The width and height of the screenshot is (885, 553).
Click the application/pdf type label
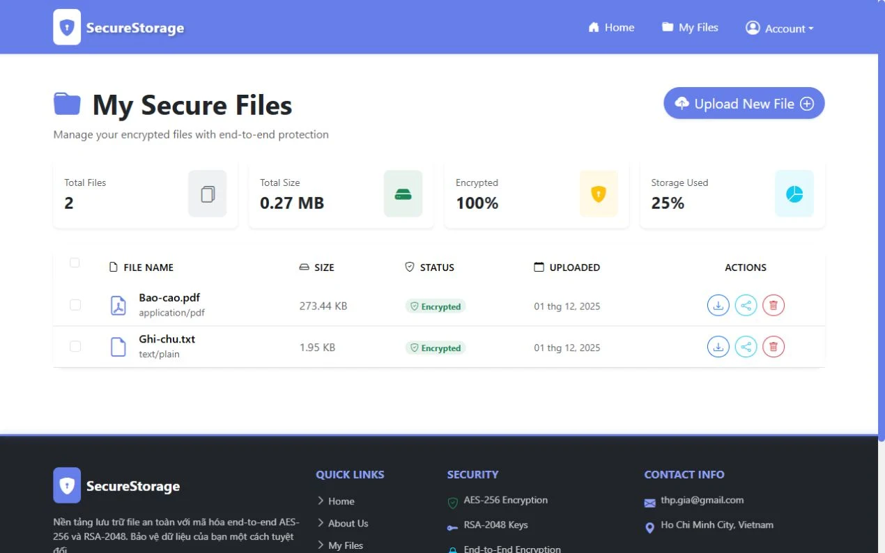coord(172,313)
